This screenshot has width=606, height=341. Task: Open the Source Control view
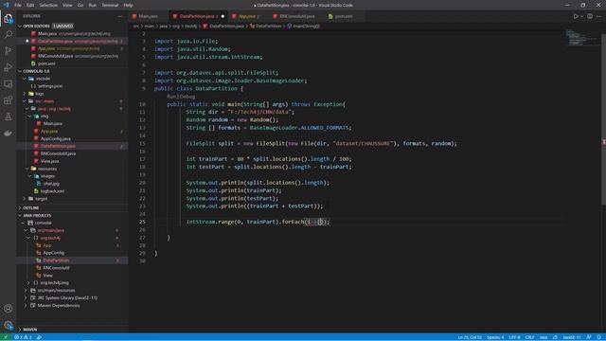(9, 51)
